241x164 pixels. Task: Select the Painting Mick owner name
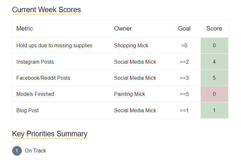pyautogui.click(x=129, y=94)
